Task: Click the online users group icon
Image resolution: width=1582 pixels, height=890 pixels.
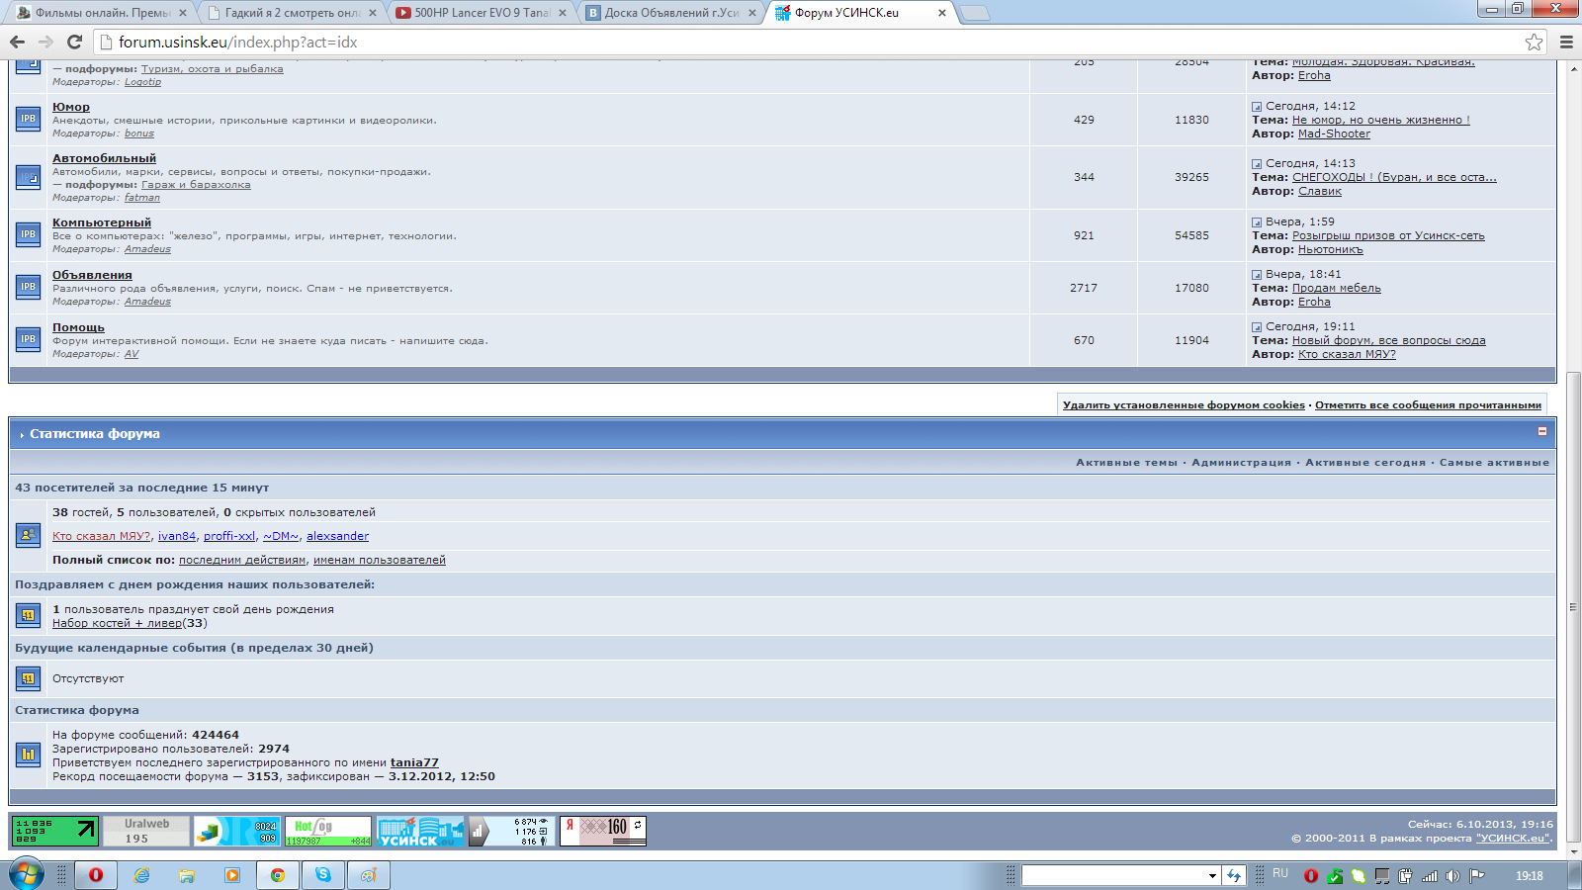Action: (28, 535)
